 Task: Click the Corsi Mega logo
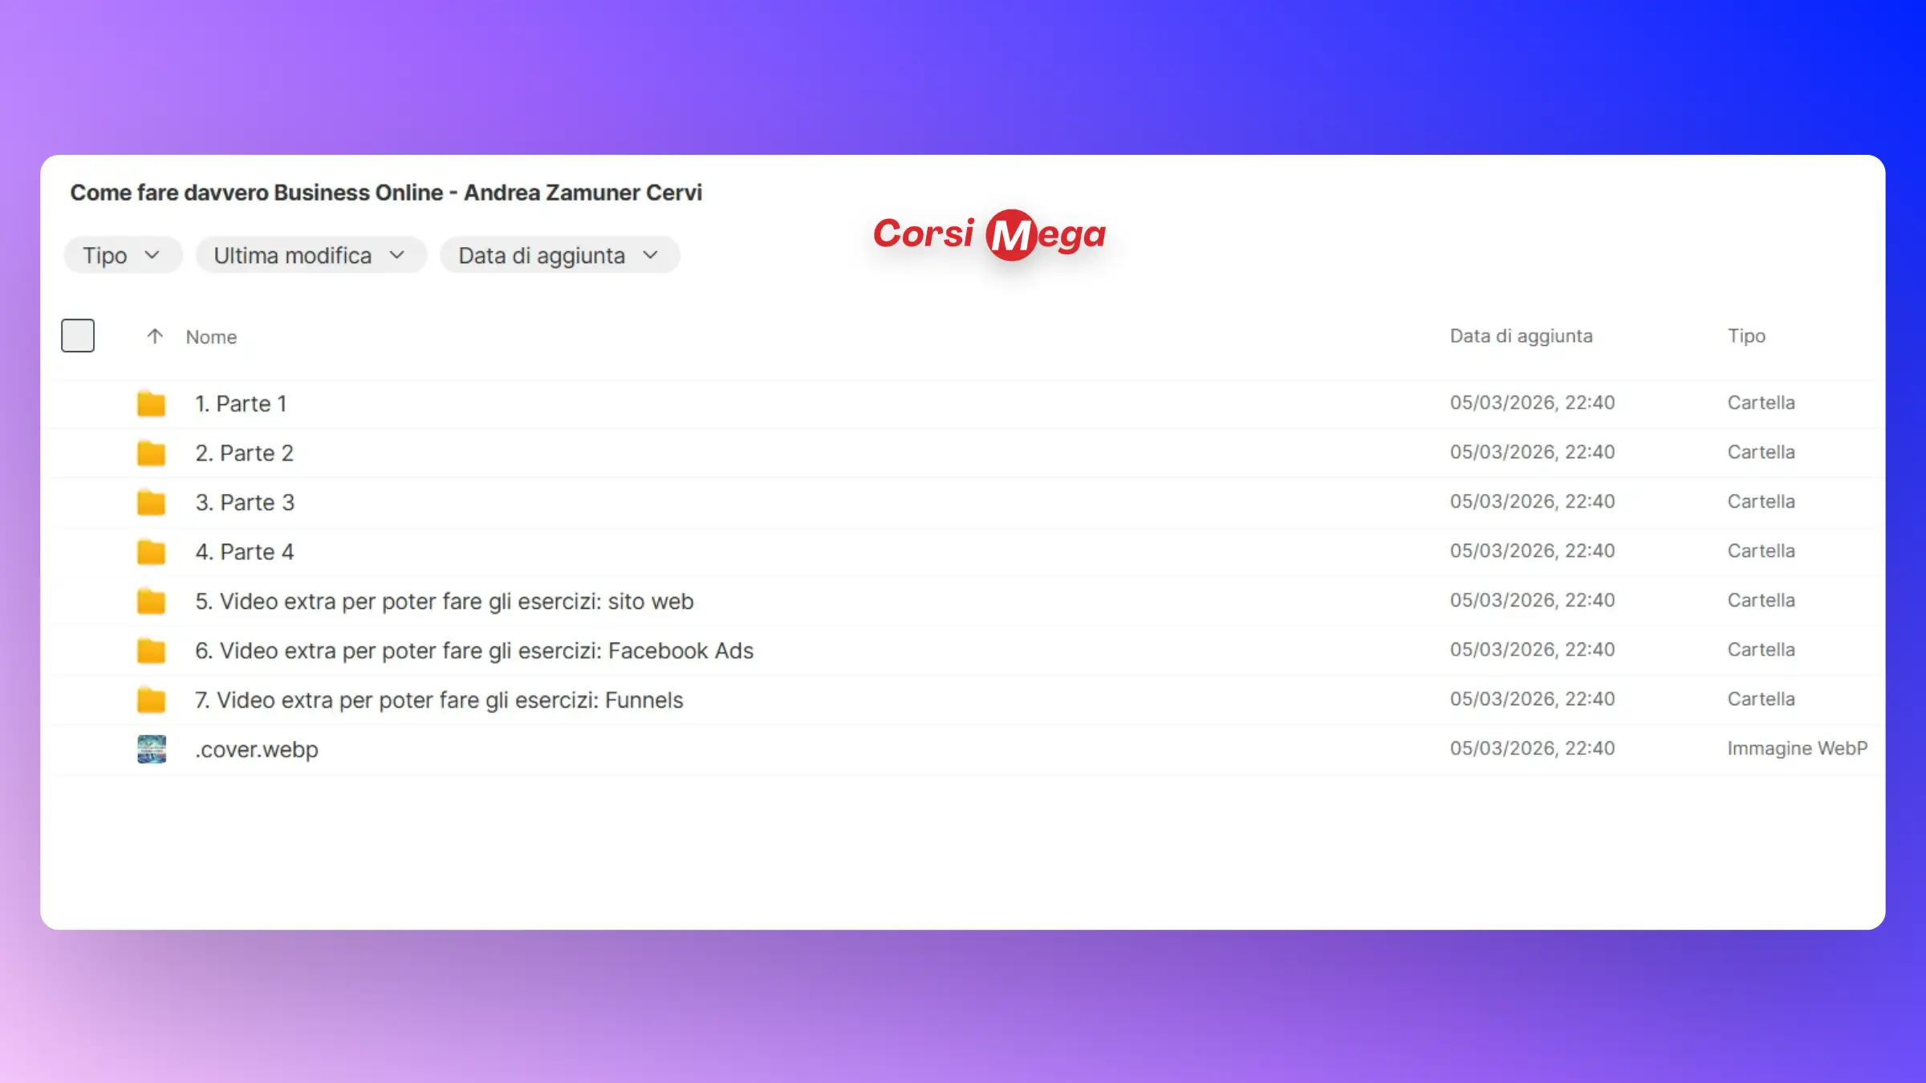coord(989,234)
